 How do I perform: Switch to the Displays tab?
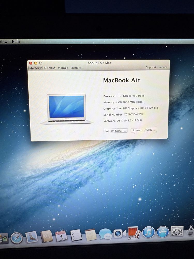click(x=50, y=68)
